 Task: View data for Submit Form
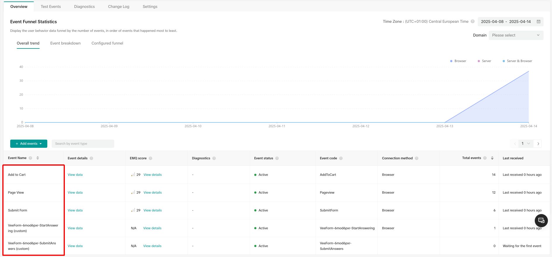pyautogui.click(x=75, y=210)
